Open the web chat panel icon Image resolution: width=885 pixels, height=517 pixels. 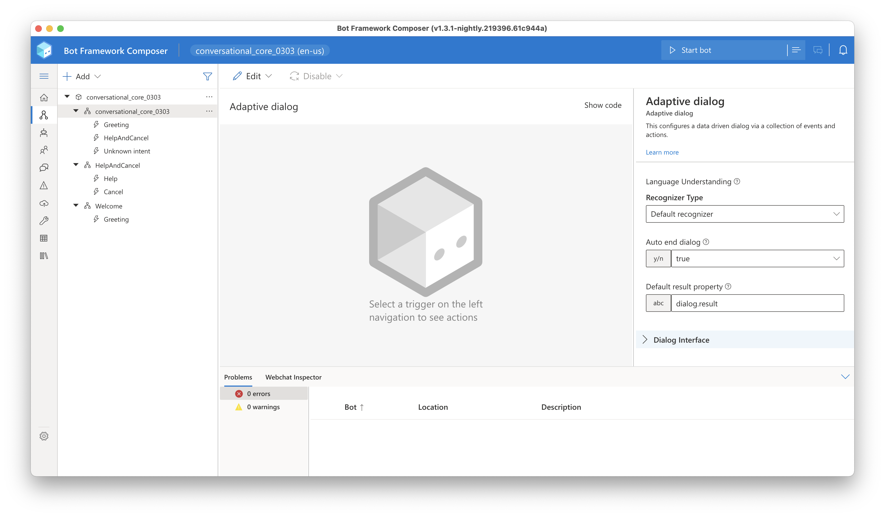(818, 50)
